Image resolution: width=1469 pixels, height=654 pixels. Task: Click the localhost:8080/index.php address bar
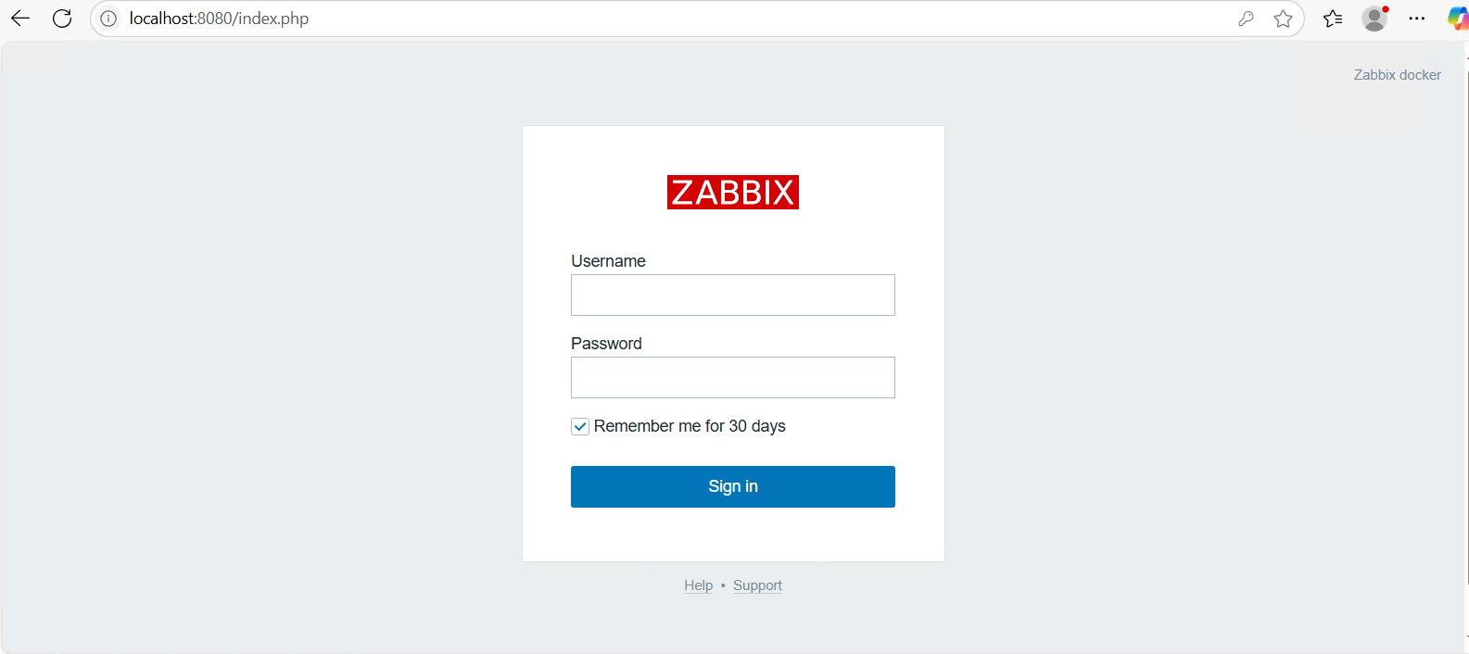tap(649, 19)
